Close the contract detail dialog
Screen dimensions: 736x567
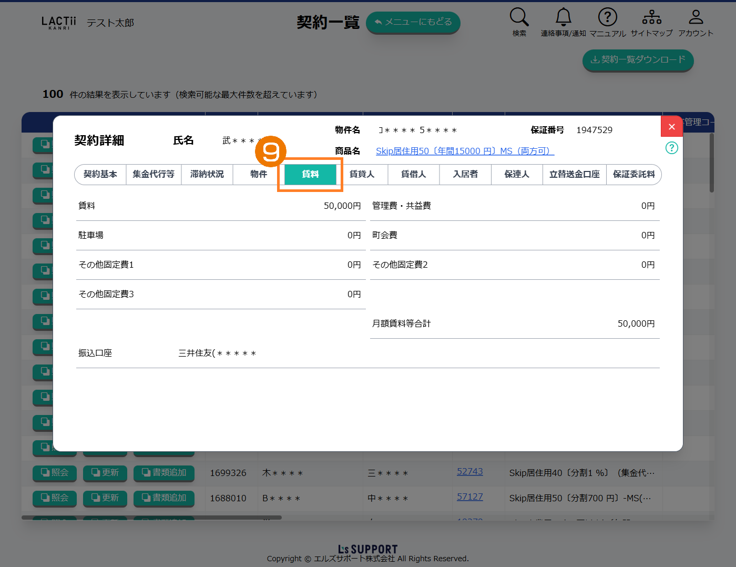[x=671, y=127]
